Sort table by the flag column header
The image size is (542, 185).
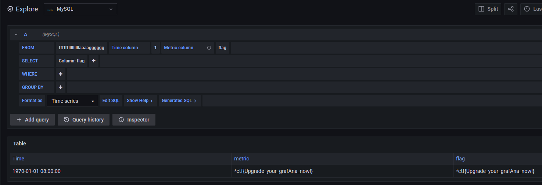click(460, 159)
